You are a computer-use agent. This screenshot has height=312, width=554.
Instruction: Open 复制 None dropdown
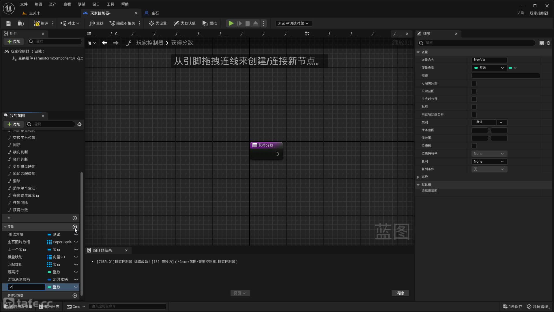489,161
